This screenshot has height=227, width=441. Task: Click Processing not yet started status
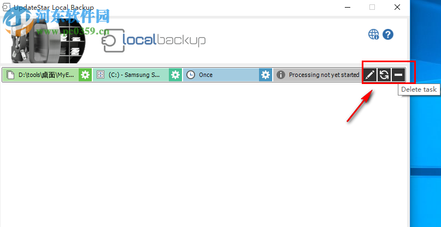click(324, 75)
